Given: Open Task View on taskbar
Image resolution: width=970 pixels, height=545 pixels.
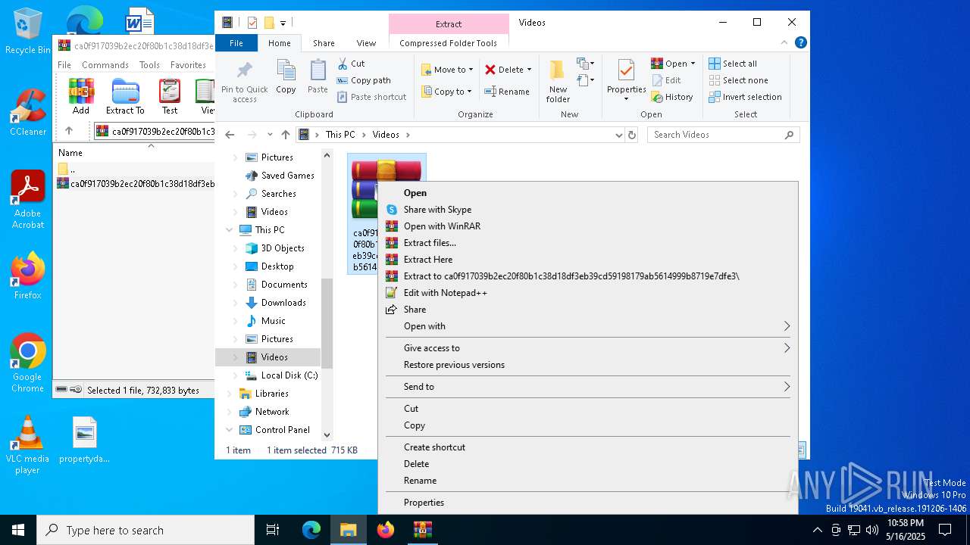Looking at the screenshot, I should [273, 530].
